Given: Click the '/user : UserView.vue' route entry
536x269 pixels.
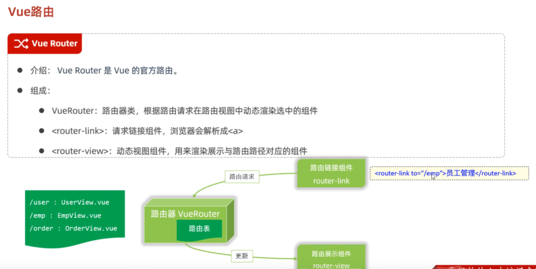Looking at the screenshot, I should point(70,203).
